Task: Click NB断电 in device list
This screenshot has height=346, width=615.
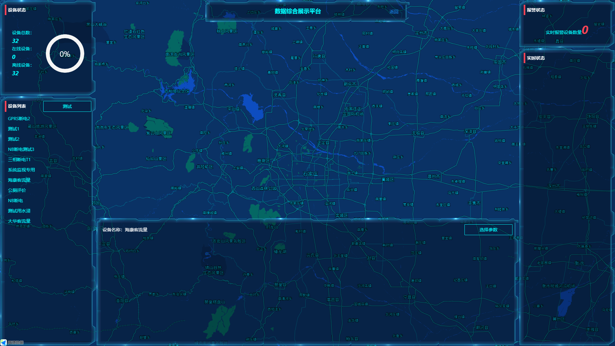Action: click(15, 201)
